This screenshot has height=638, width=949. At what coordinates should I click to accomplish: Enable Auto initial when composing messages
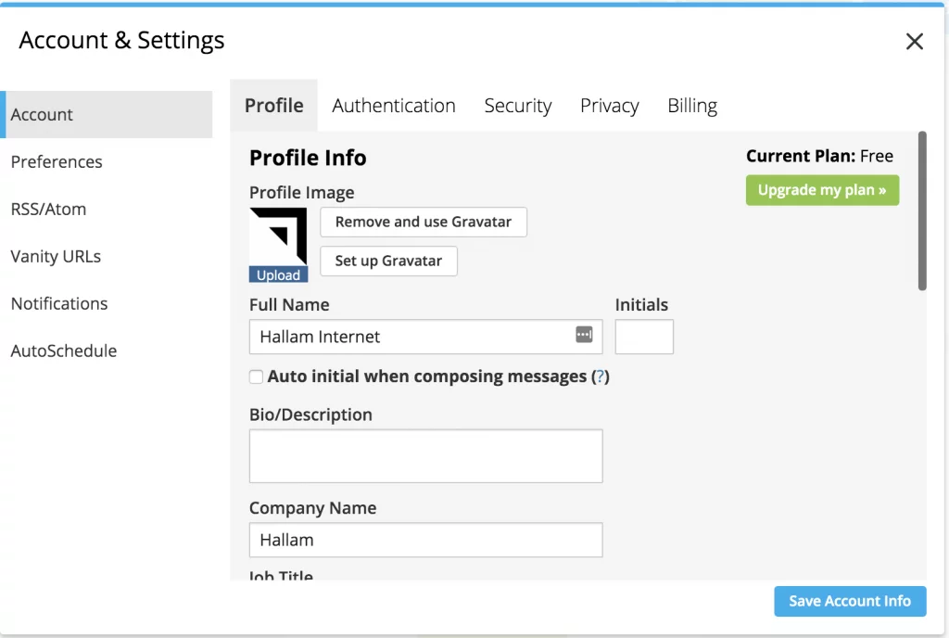(256, 376)
